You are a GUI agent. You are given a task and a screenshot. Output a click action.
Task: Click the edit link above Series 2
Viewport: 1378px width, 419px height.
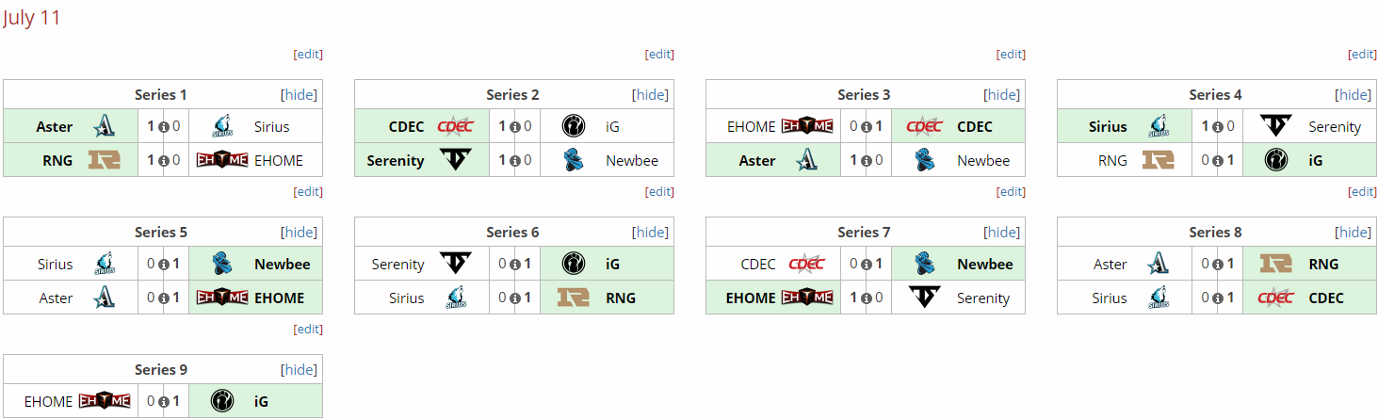tap(659, 54)
